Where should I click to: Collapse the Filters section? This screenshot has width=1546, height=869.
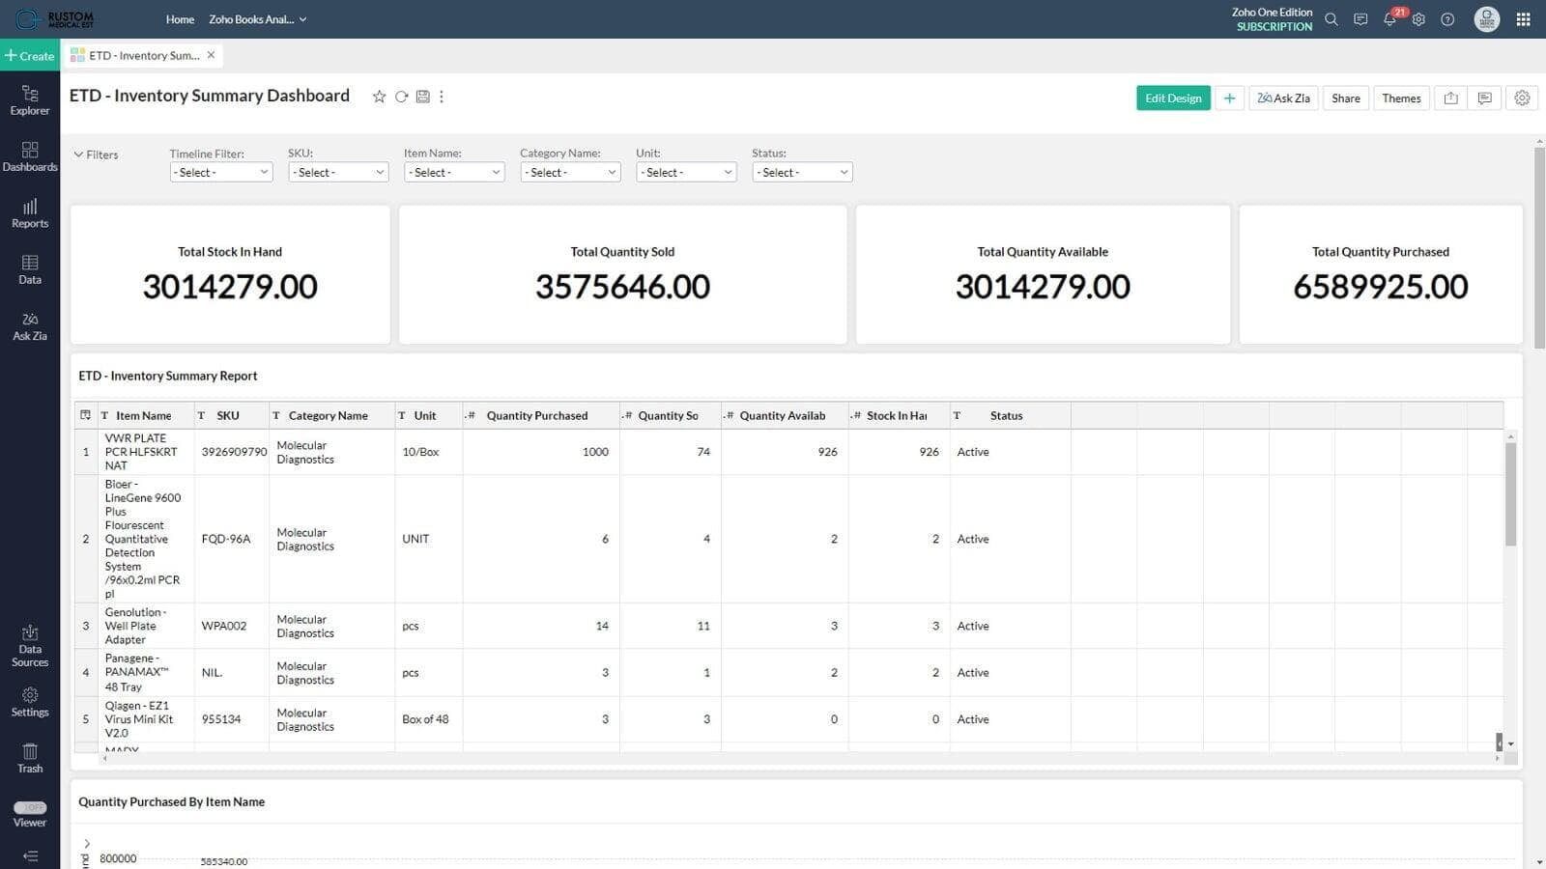point(96,154)
